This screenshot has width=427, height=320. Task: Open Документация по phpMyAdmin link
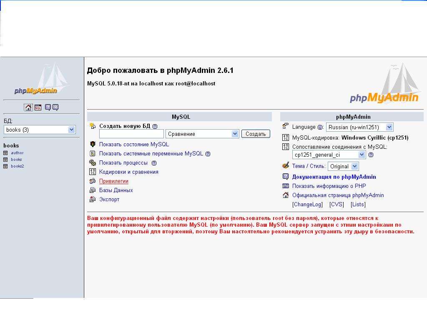click(x=334, y=177)
